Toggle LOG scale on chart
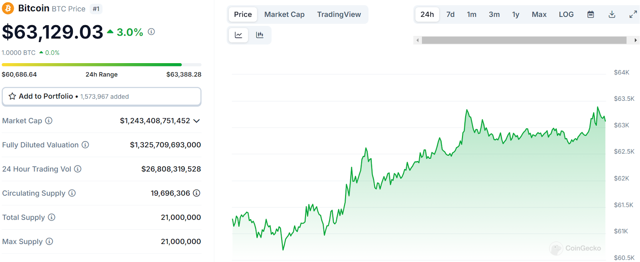 [x=566, y=14]
